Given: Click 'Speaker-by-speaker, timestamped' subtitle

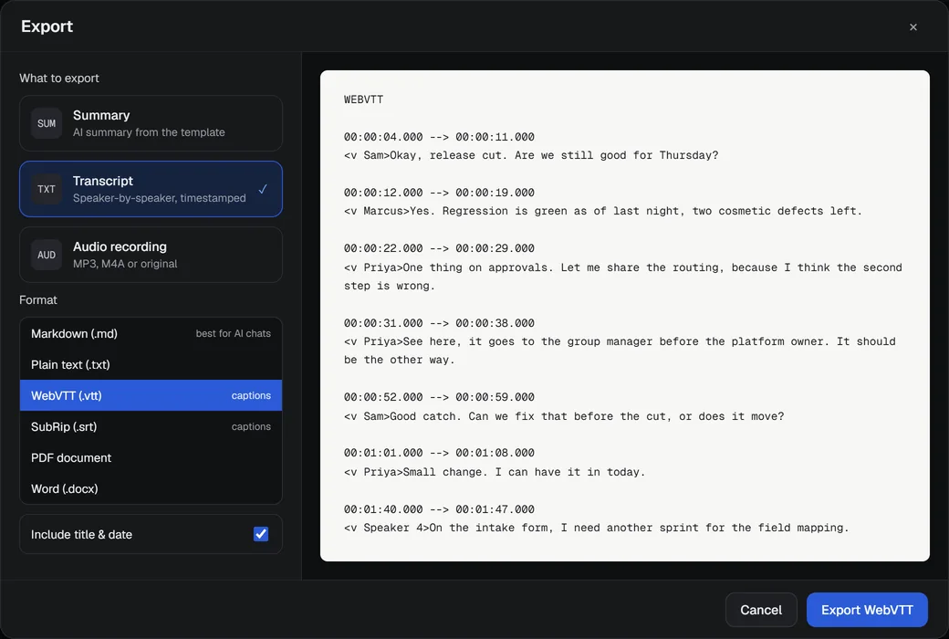Looking at the screenshot, I should coord(159,198).
